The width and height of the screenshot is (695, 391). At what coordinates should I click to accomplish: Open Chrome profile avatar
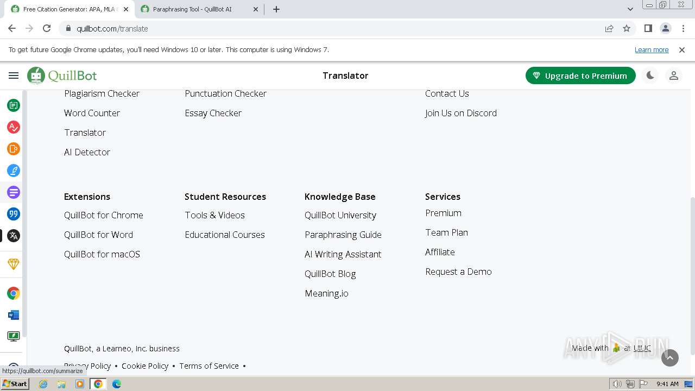[666, 28]
